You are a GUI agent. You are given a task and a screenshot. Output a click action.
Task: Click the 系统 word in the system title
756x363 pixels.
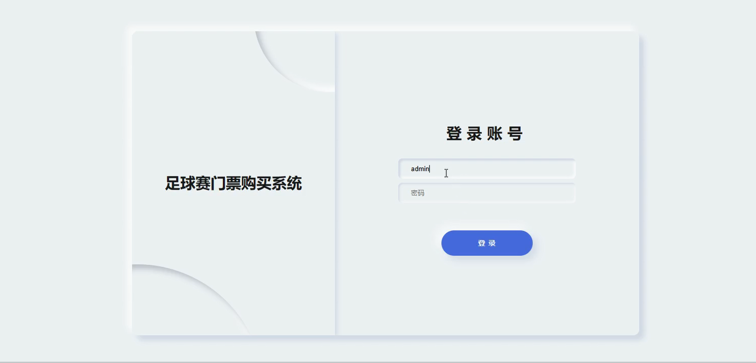tap(286, 184)
